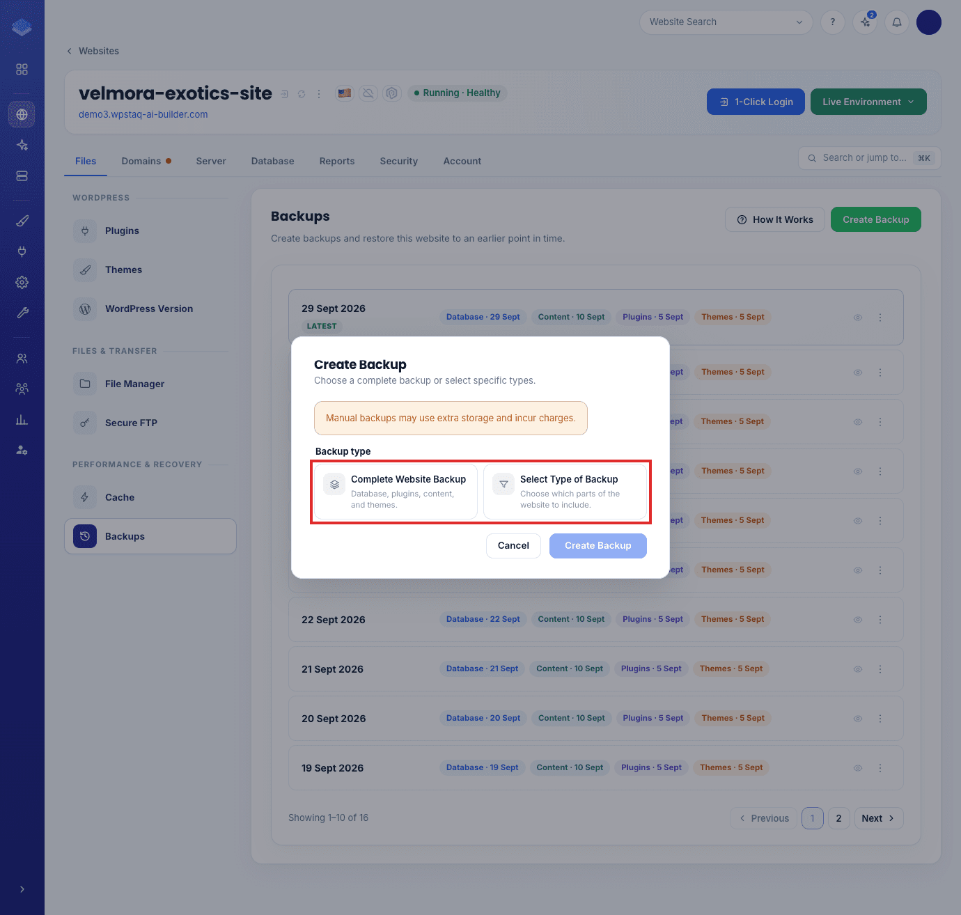View the 19 Sept 2026 backup eye icon
The width and height of the screenshot is (961, 915).
pos(858,768)
